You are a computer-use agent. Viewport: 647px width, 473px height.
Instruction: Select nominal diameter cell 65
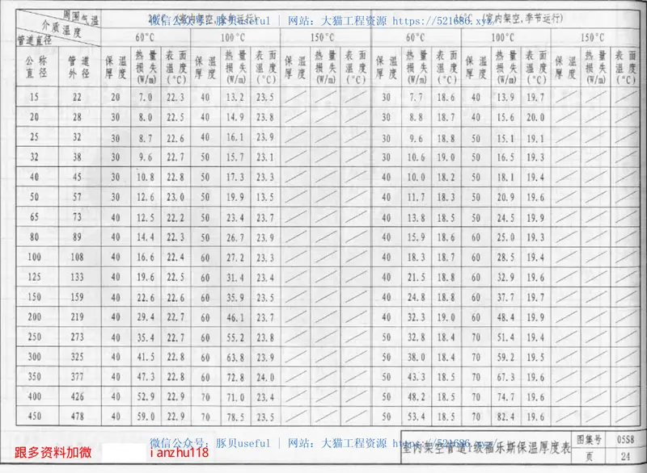[34, 217]
